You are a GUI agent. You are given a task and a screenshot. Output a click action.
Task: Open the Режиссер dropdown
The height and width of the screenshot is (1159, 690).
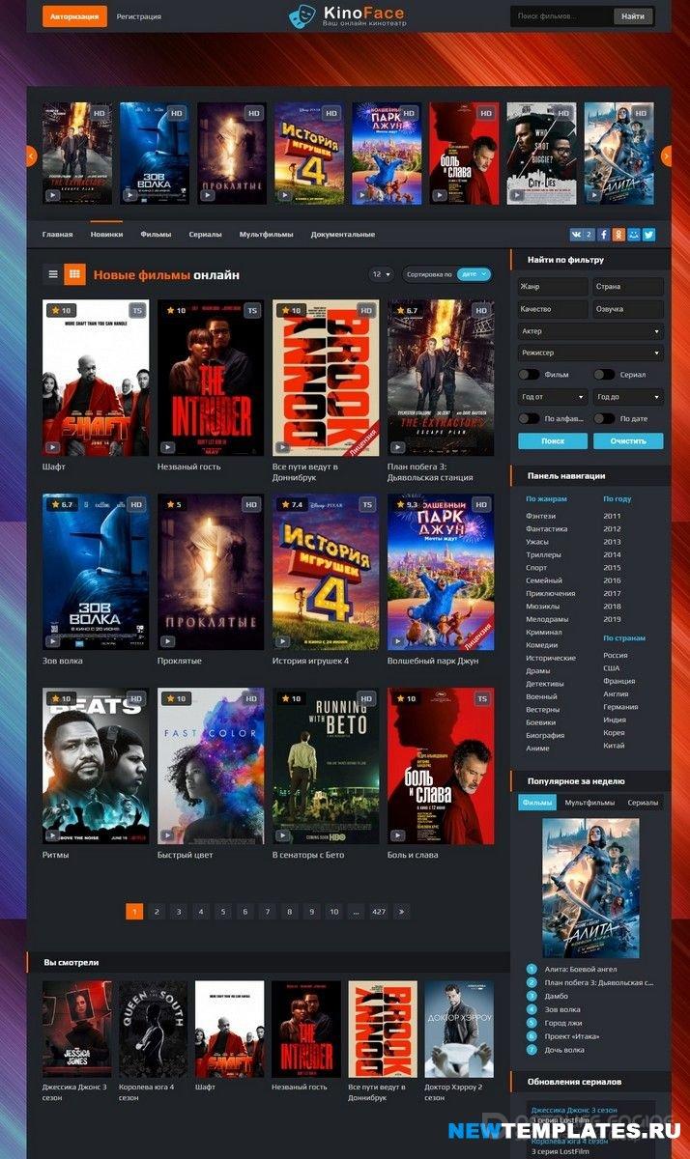tap(590, 353)
